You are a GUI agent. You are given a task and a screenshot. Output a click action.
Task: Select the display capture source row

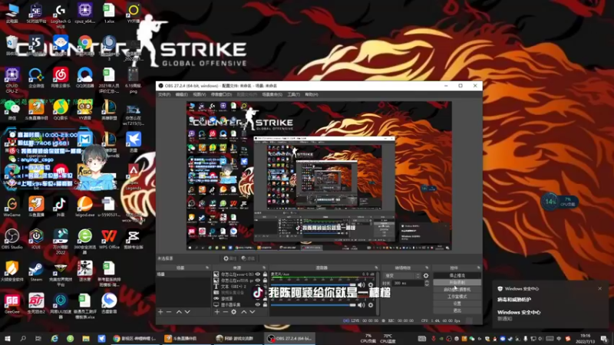240,304
